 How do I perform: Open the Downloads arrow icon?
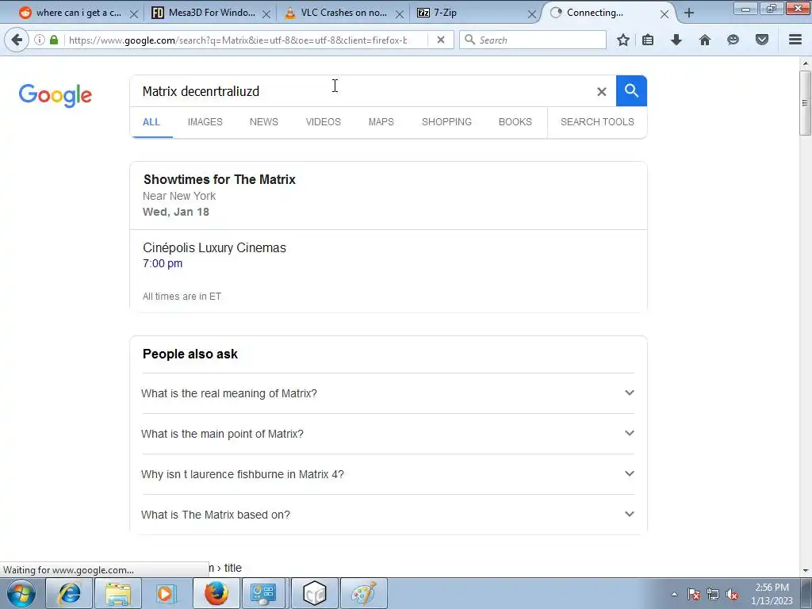coord(676,40)
